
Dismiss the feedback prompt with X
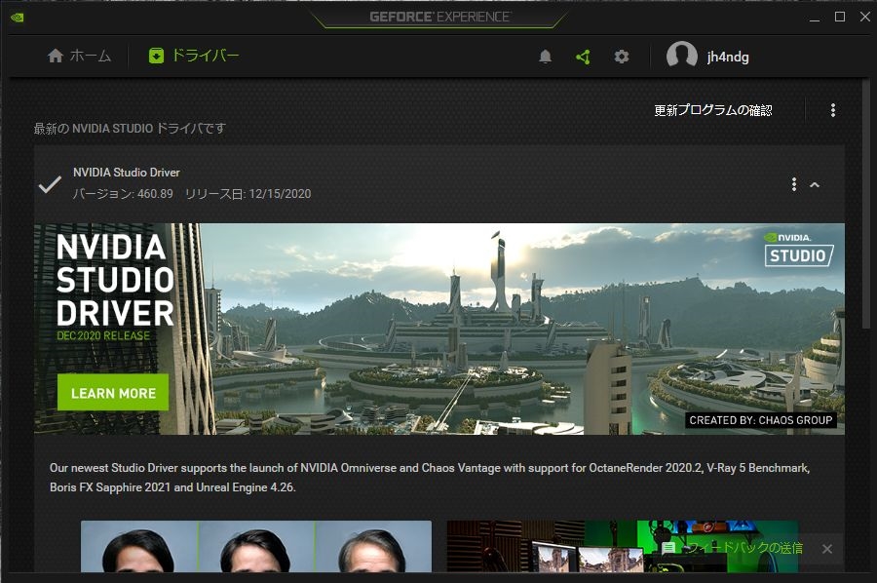pyautogui.click(x=827, y=549)
